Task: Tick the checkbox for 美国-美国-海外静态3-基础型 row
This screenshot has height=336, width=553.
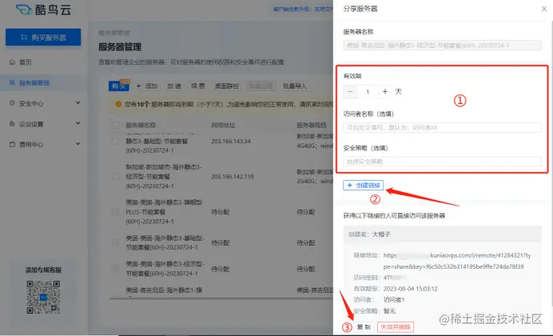Action: pos(115,242)
